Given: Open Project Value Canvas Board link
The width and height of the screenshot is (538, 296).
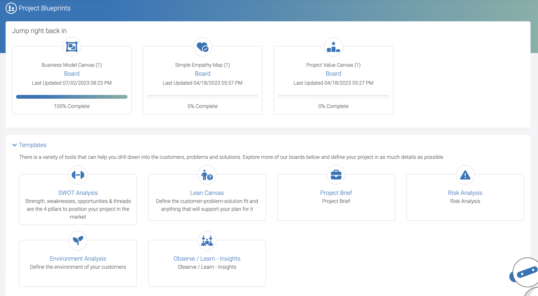Looking at the screenshot, I should tap(333, 74).
